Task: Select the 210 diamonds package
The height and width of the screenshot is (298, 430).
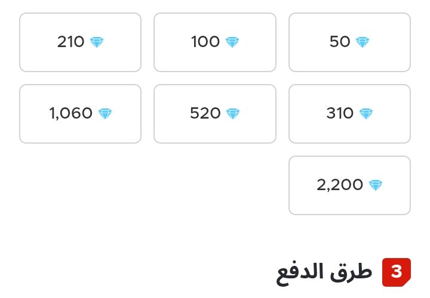Action: click(81, 42)
